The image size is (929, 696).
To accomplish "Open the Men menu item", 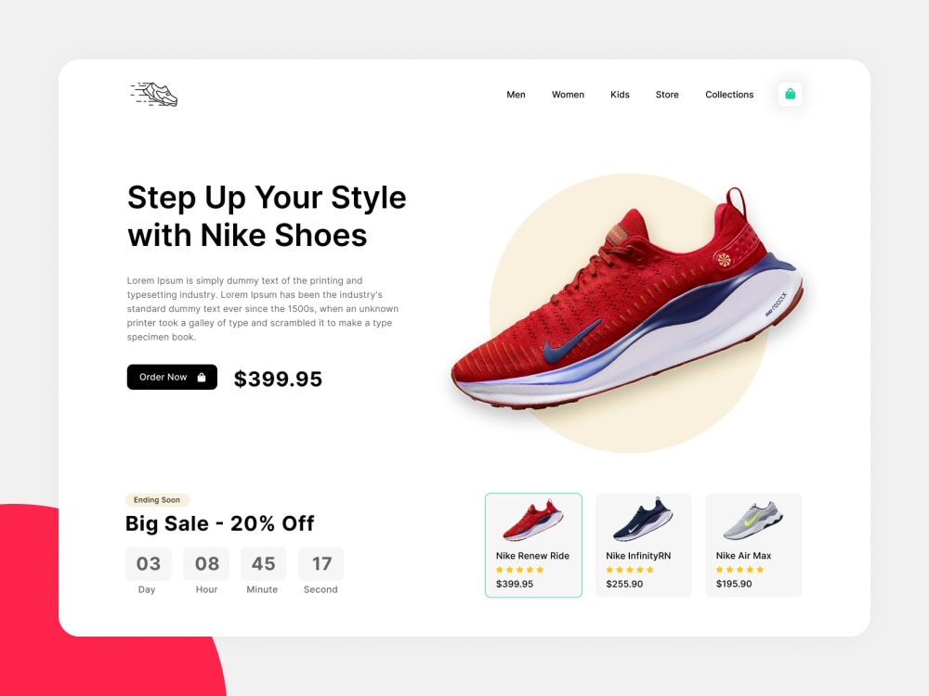I will [516, 95].
